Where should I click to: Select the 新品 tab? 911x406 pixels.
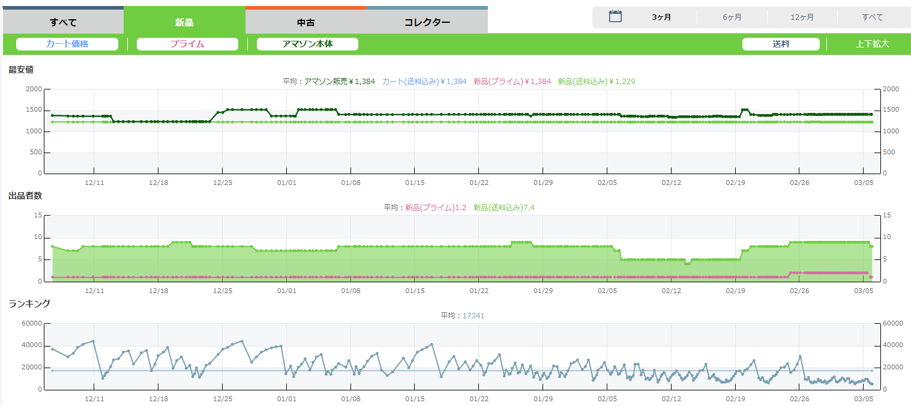pyautogui.click(x=184, y=23)
